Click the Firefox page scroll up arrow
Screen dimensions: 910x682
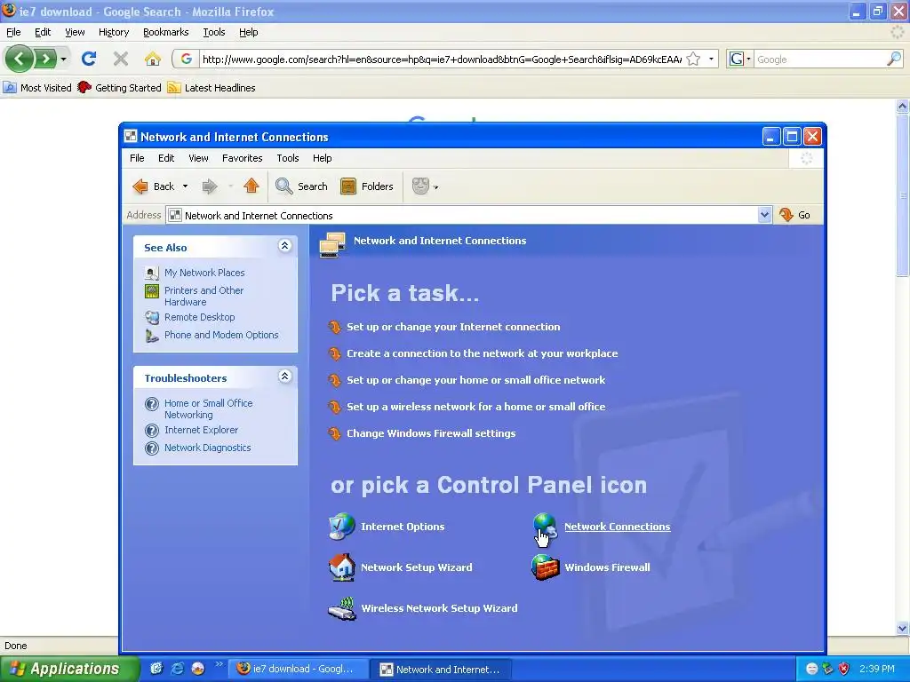(x=902, y=106)
